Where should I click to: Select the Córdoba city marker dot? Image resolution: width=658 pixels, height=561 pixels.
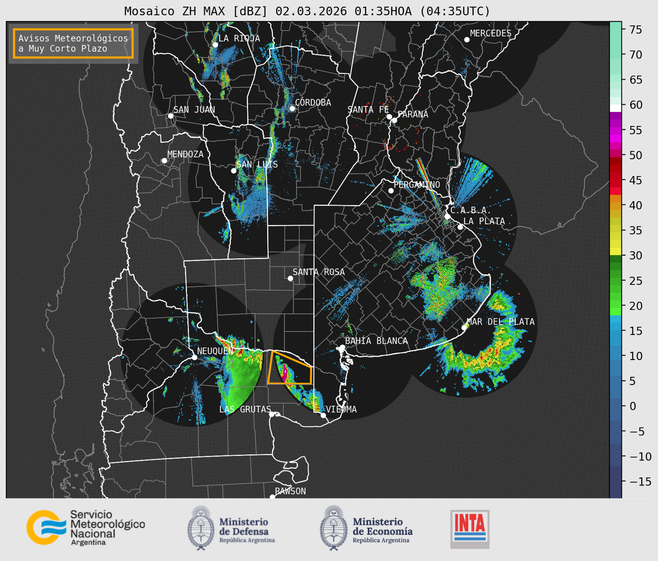click(x=292, y=108)
